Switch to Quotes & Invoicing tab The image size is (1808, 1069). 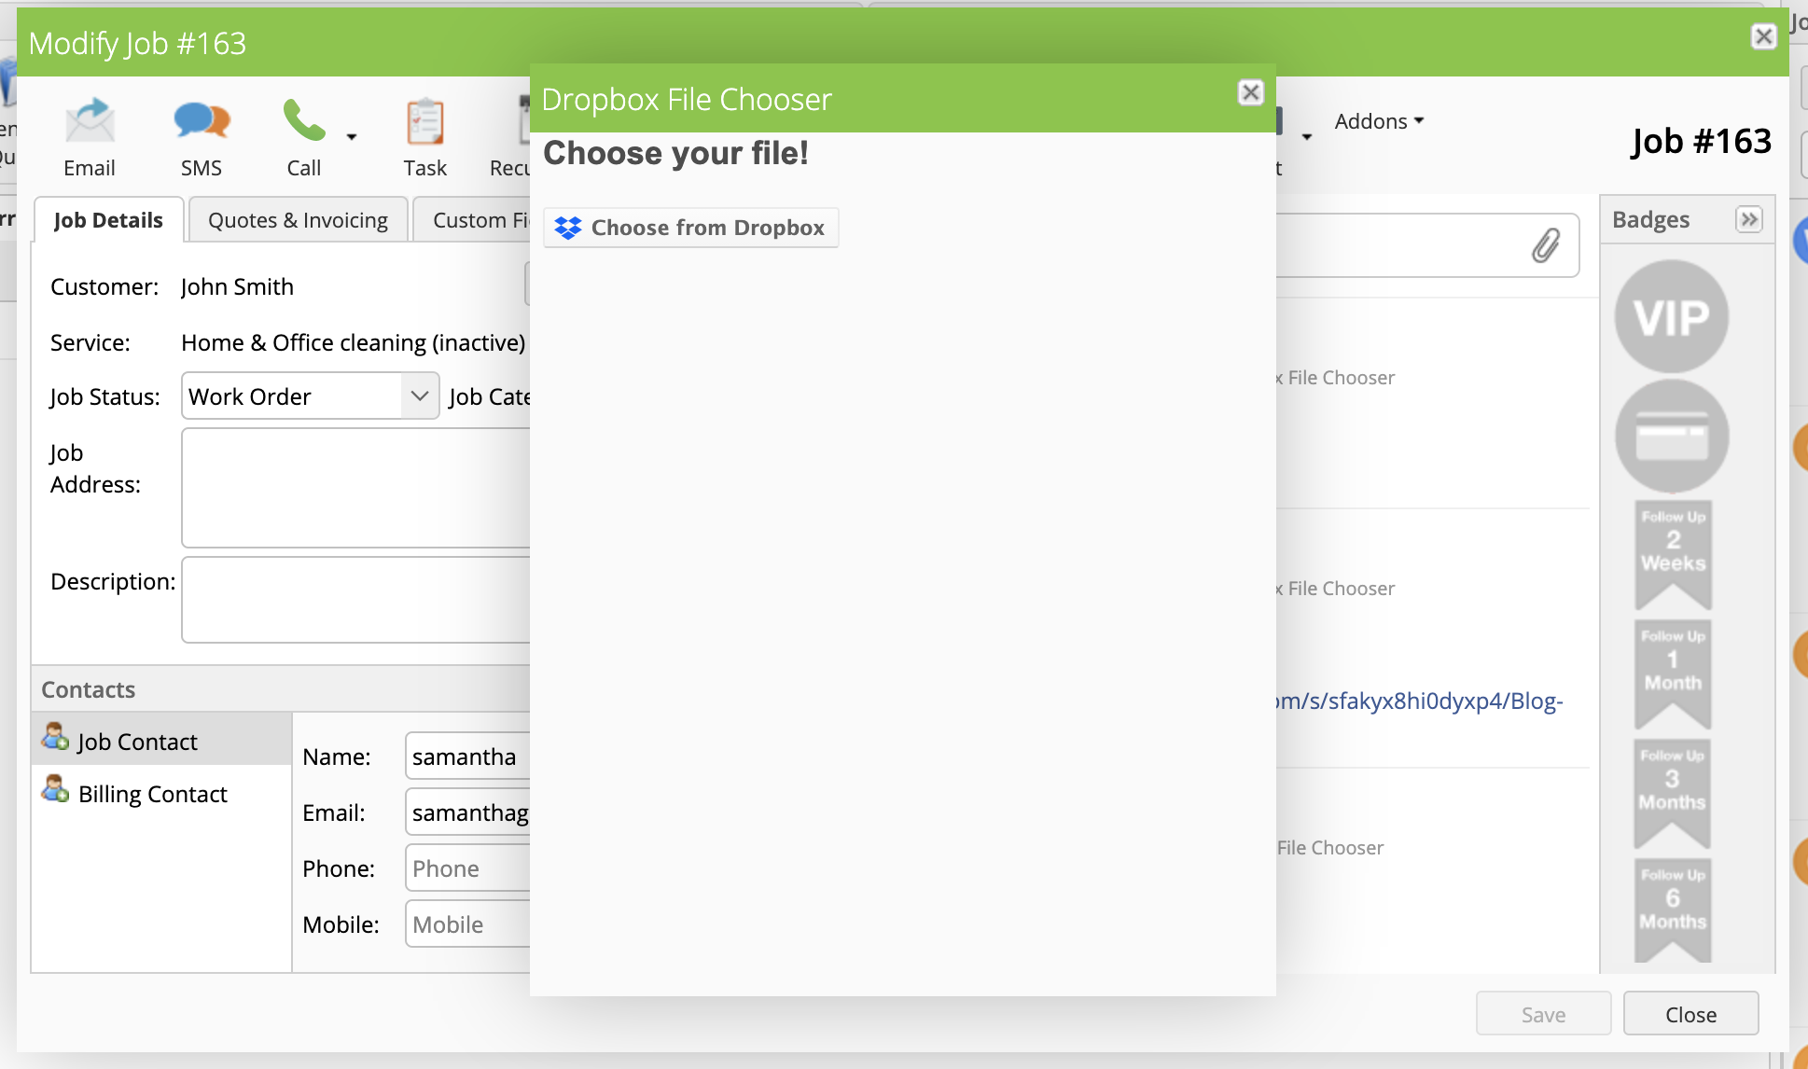[298, 220]
